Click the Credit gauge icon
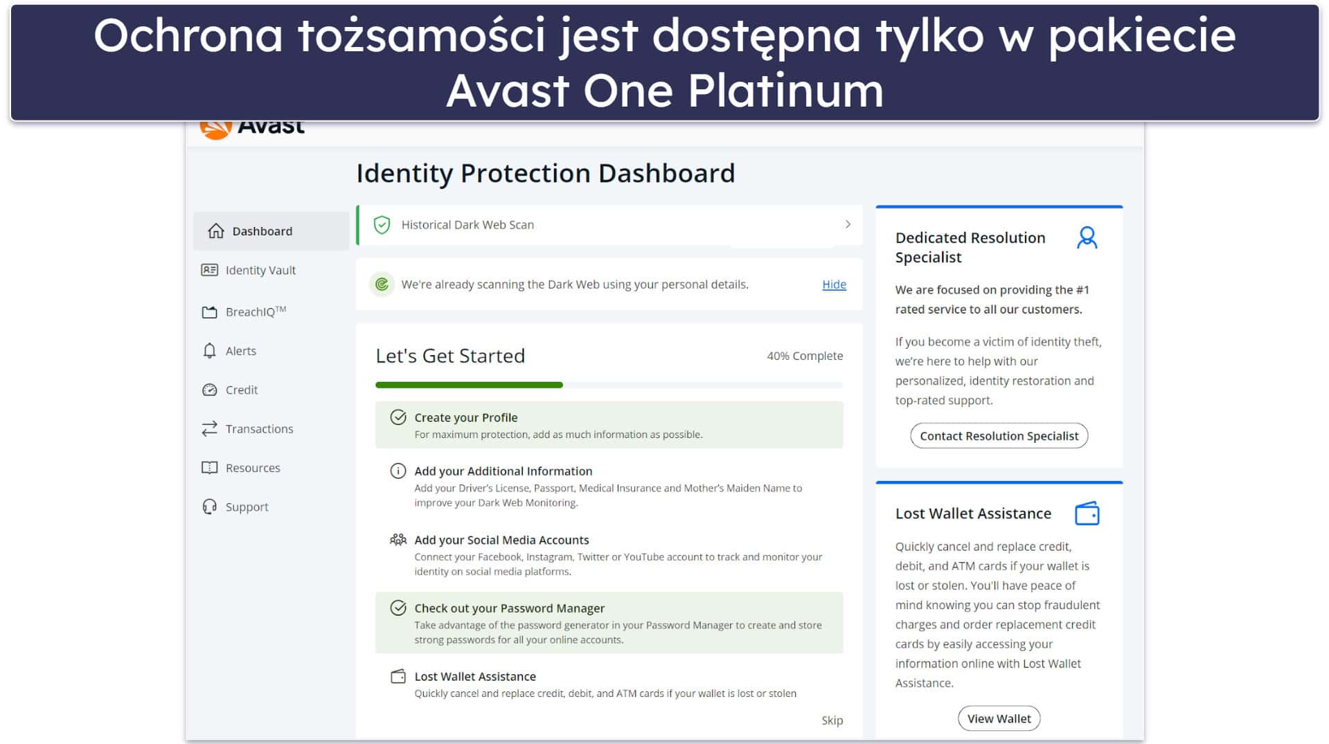1329x744 pixels. tap(209, 390)
